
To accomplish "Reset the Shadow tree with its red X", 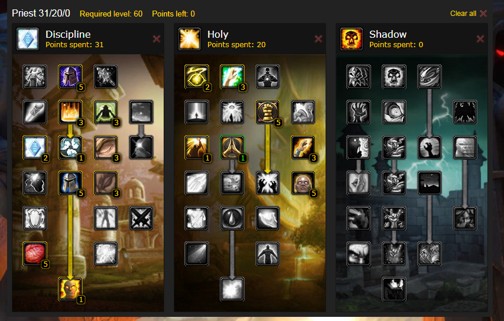I will (480, 39).
